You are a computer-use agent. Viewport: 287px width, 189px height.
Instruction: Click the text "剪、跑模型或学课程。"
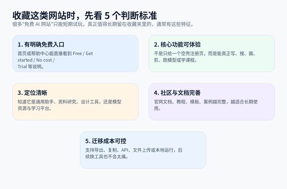click(176, 60)
